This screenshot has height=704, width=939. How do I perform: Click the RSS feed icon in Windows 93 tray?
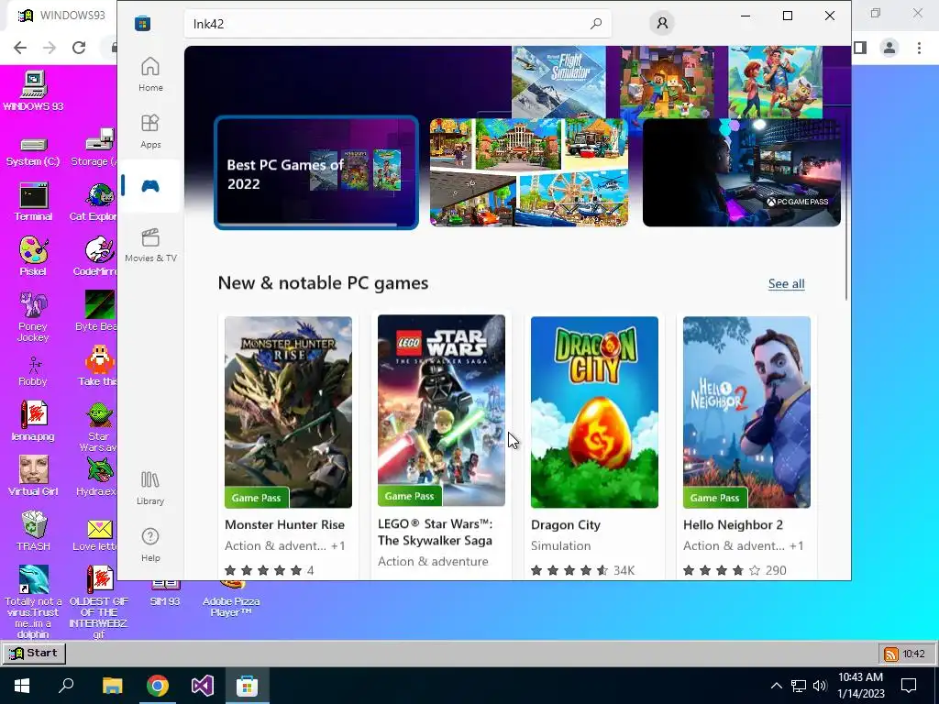(x=891, y=654)
